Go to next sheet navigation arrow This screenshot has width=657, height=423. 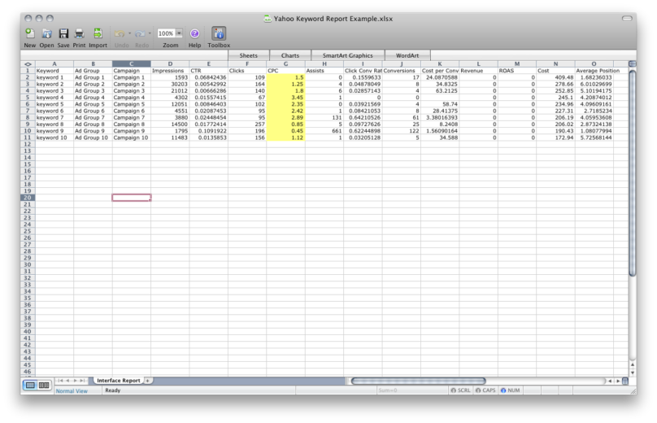click(75, 381)
